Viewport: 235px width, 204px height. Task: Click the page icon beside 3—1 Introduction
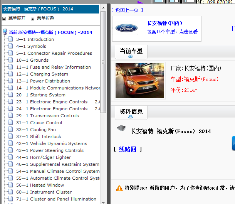(x=11, y=39)
